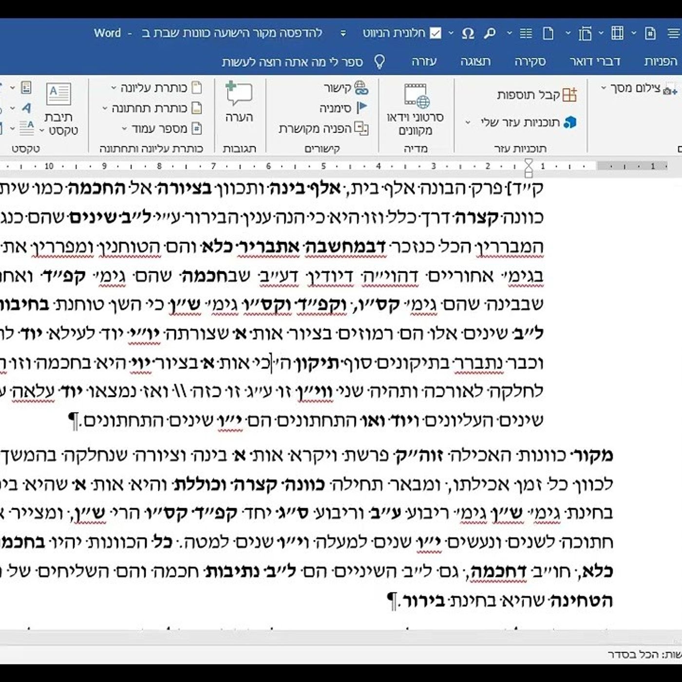This screenshot has height=682, width=682.
Task: Switch to the סקירה review tab
Action: 530,61
